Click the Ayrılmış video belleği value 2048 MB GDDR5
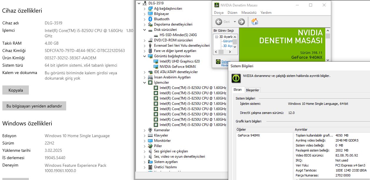 pyautogui.click(x=347, y=140)
